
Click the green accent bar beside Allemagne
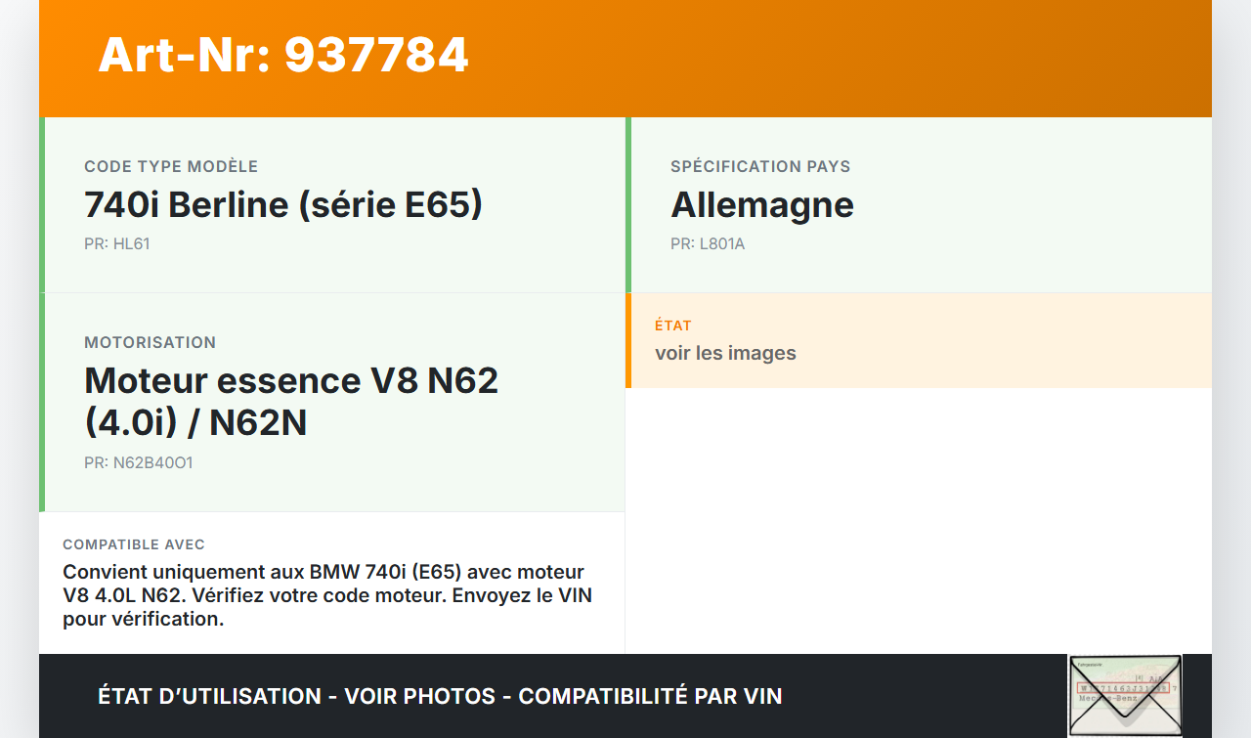(628, 204)
